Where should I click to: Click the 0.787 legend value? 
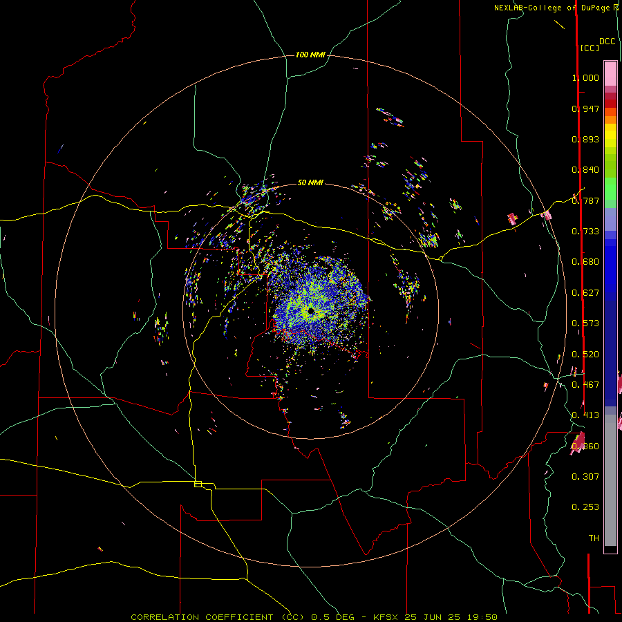click(x=585, y=200)
